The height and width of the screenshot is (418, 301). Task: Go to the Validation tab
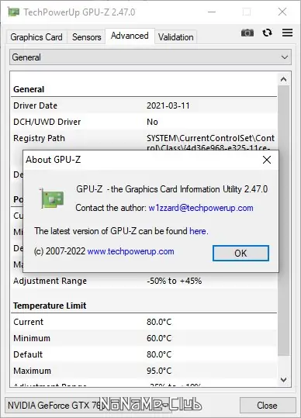(175, 37)
